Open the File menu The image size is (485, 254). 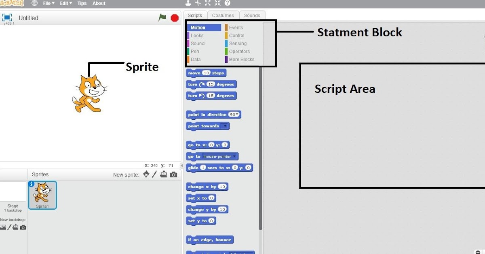(48, 3)
